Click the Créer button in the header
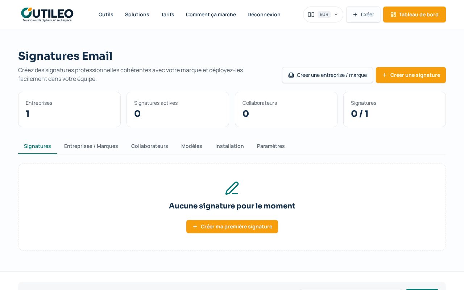The image size is (464, 290). (363, 14)
